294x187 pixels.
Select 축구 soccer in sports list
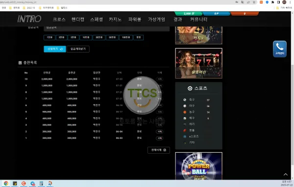[x=192, y=100]
